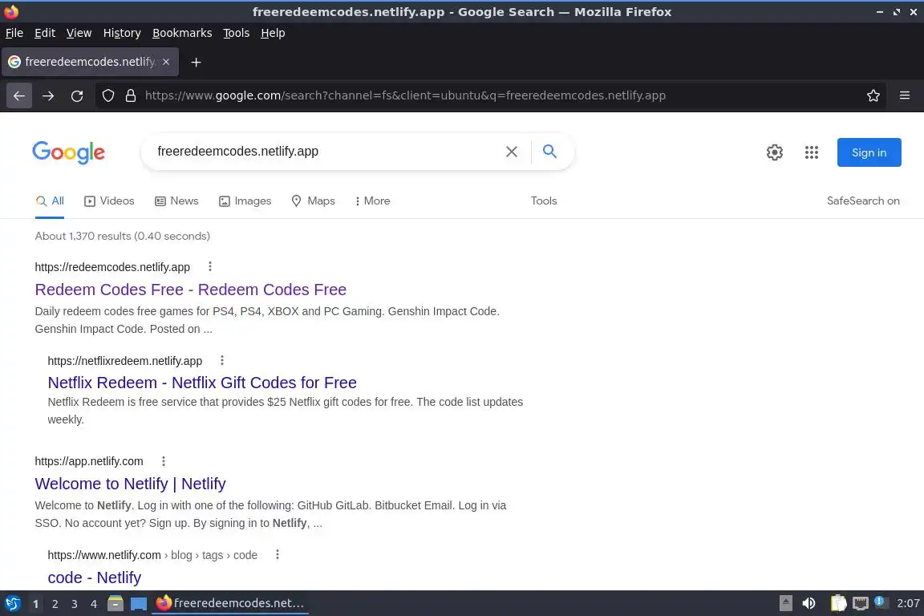Show site security lock information
The height and width of the screenshot is (616, 924).
131,95
